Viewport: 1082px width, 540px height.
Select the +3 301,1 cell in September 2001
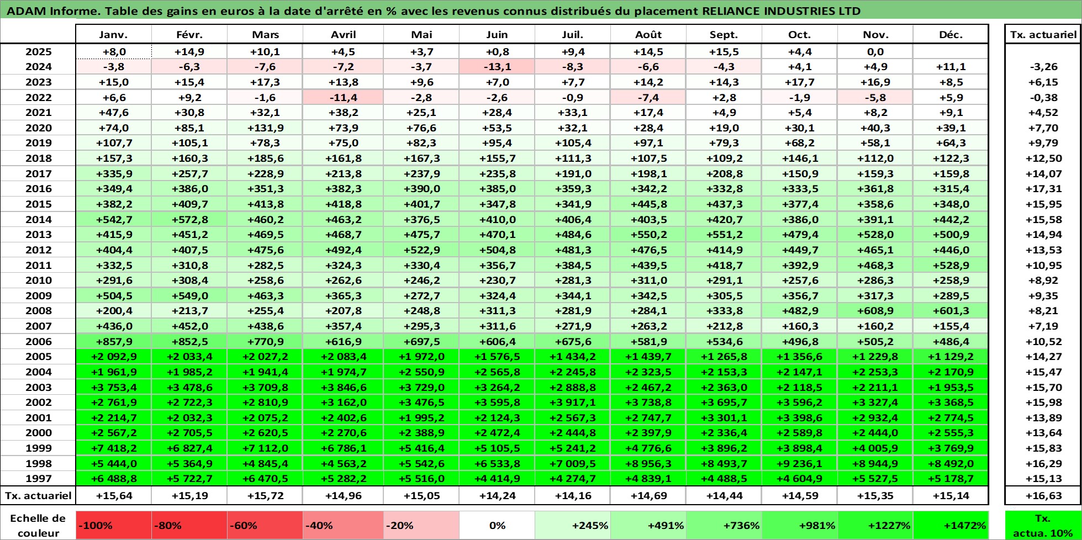pos(724,418)
